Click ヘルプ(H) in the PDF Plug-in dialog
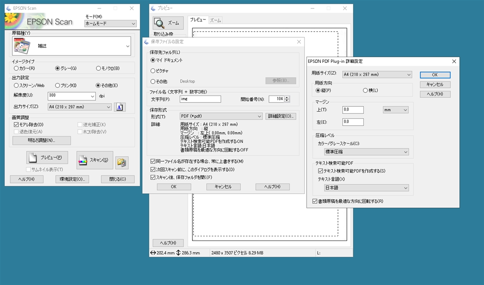The width and height of the screenshot is (484, 285). (435, 94)
